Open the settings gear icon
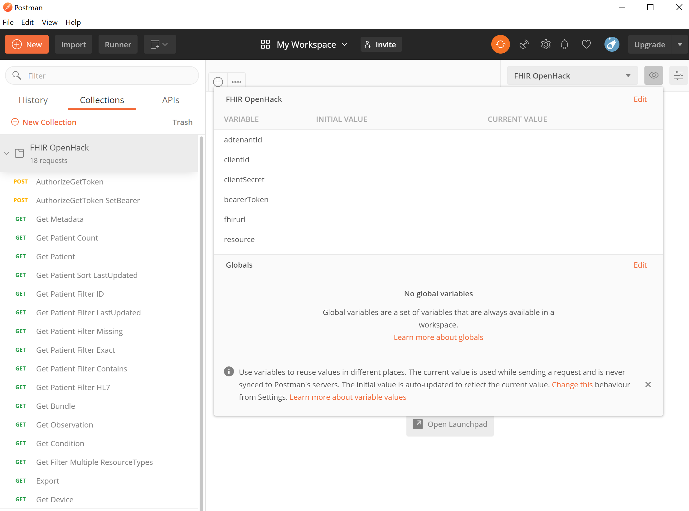Image resolution: width=689 pixels, height=511 pixels. coord(546,45)
